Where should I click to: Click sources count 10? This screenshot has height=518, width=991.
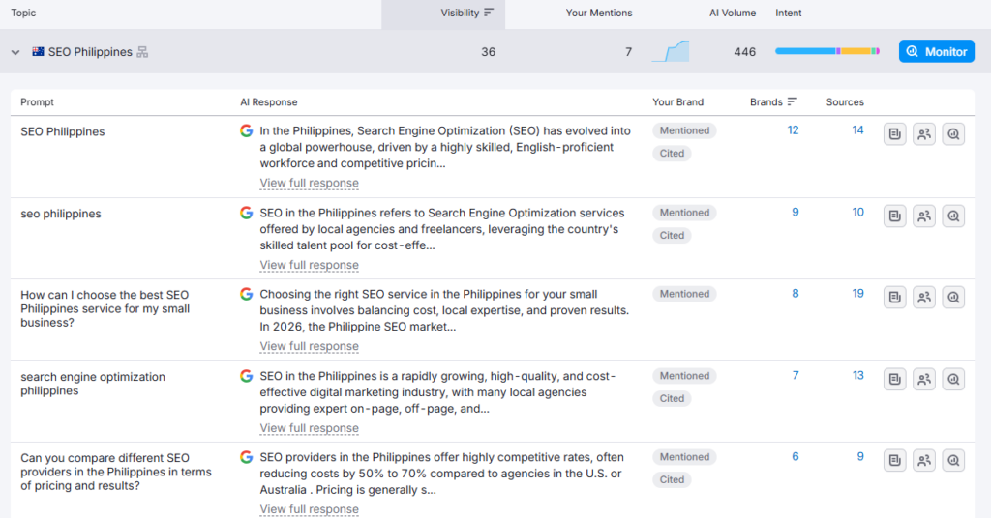[857, 212]
